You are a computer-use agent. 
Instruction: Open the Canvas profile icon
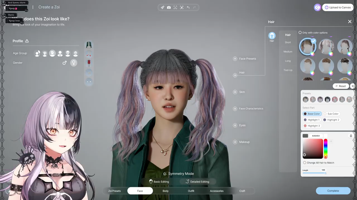[317, 7]
